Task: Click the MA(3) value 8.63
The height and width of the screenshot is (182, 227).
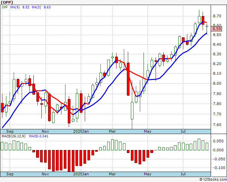Action: (47, 7)
